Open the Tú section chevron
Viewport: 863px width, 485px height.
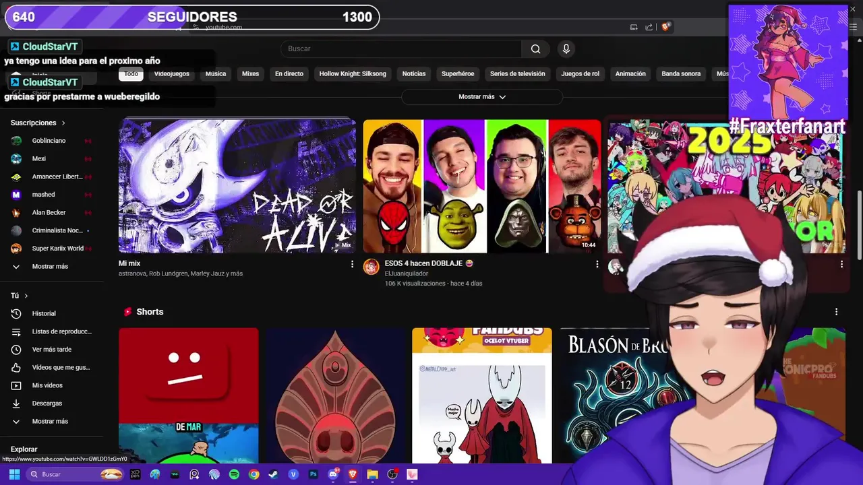pos(26,296)
